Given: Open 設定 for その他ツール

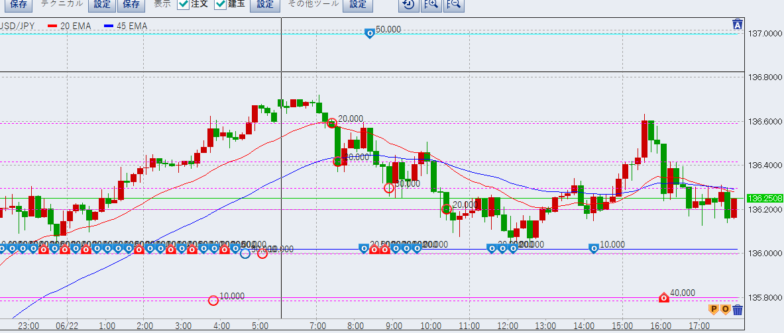Looking at the screenshot, I should 357,5.
